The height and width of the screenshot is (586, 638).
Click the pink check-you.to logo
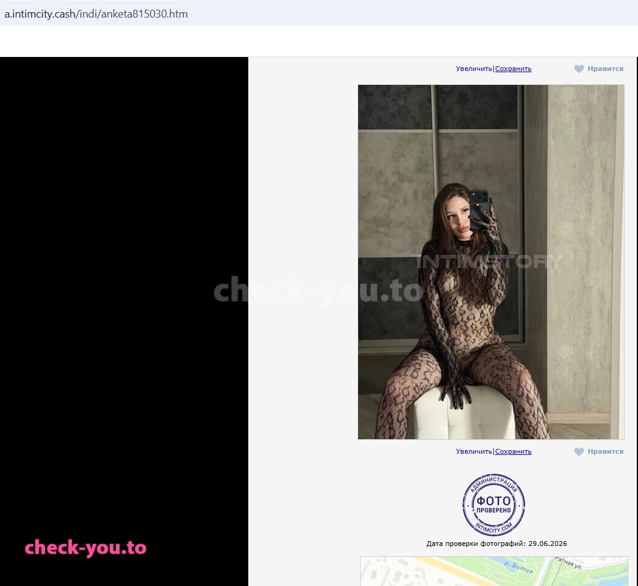click(86, 548)
